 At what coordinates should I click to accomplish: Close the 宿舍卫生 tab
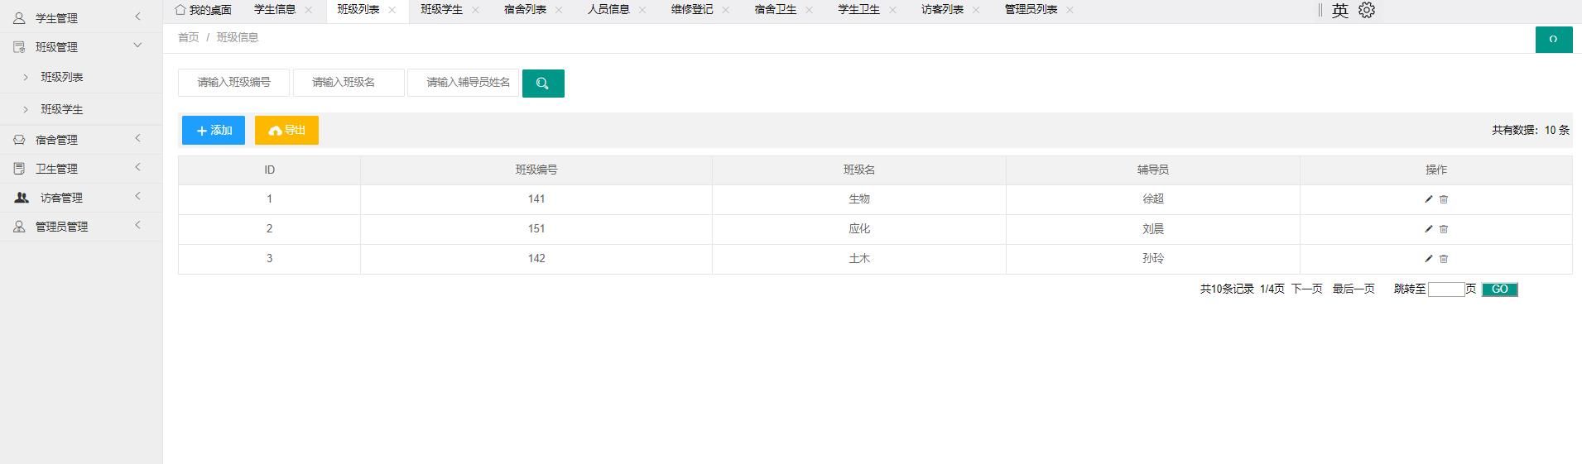pos(810,10)
